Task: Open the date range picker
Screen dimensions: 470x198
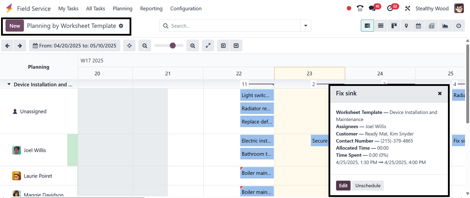Action: (x=75, y=46)
